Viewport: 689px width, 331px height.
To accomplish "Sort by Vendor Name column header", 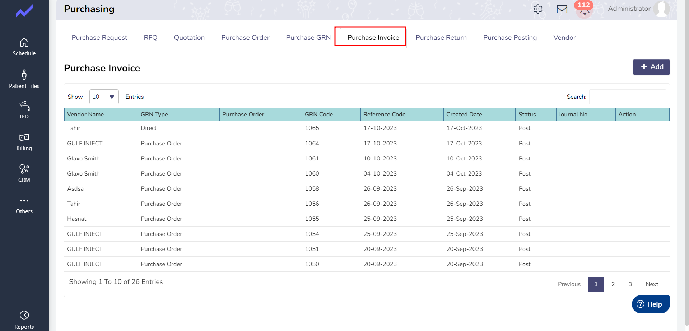I will pos(101,115).
